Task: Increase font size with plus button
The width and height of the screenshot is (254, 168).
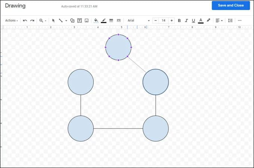Action: pyautogui.click(x=171, y=21)
